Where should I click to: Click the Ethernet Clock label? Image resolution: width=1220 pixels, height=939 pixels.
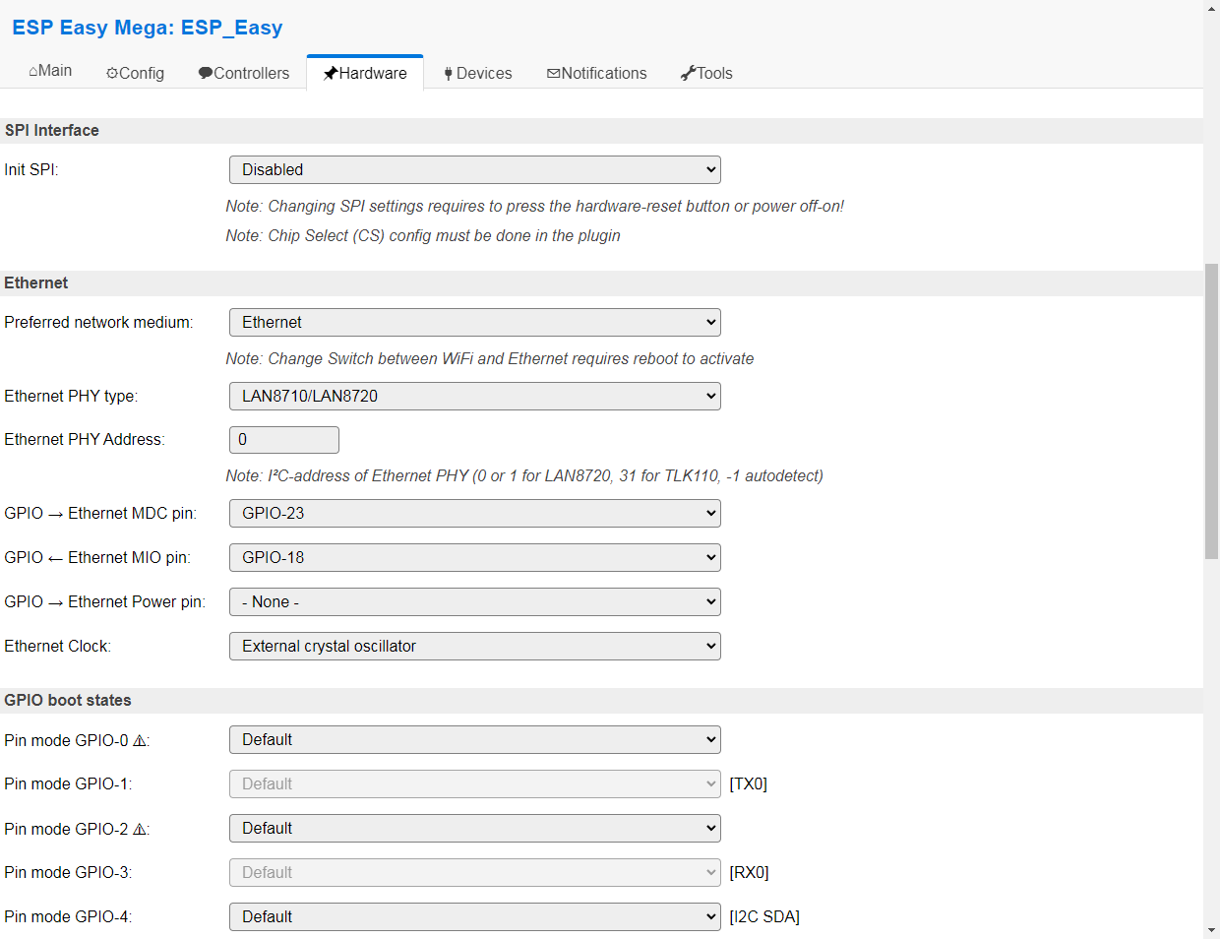[57, 647]
